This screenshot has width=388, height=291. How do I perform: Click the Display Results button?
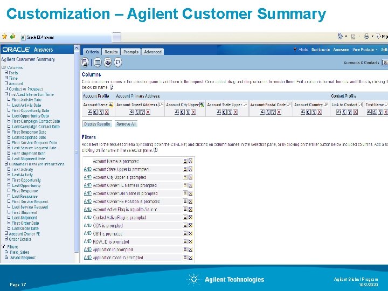[x=97, y=124]
